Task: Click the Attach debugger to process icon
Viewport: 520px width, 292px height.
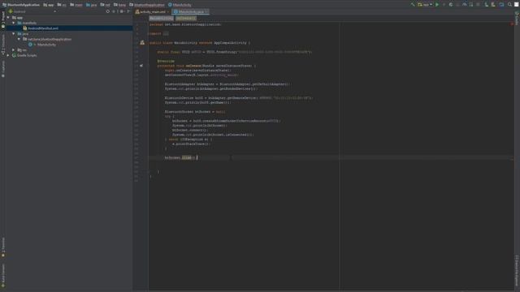Action: click(471, 5)
